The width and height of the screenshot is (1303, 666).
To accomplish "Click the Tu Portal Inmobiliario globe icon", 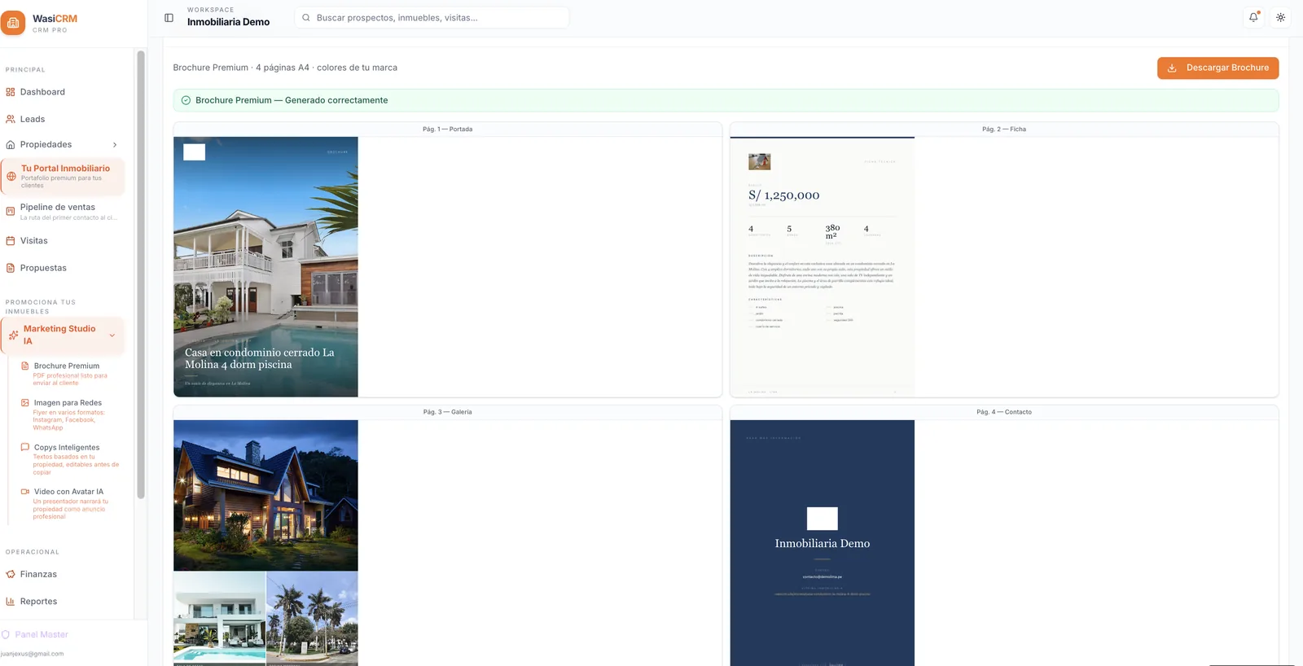I will point(11,176).
